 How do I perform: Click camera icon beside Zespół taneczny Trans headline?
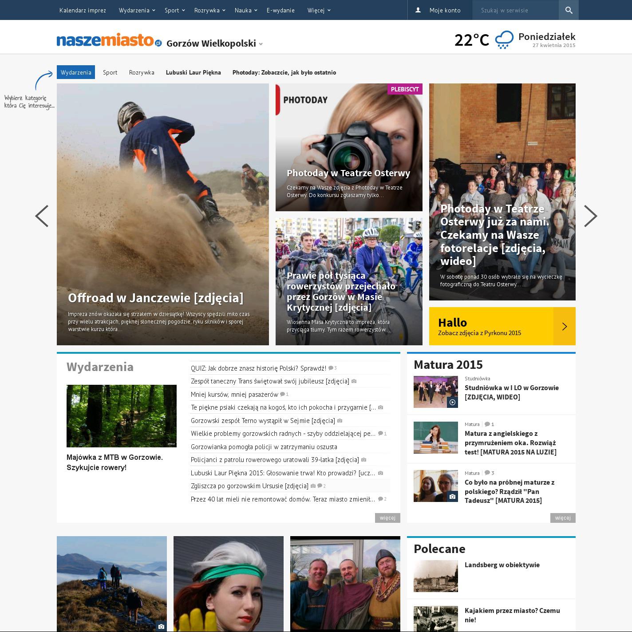pos(354,381)
